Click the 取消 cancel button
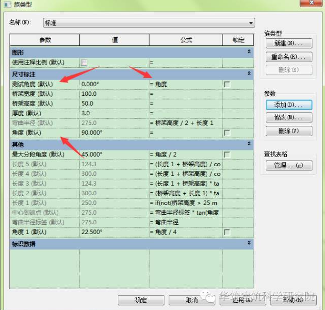Viewport: 325px width, 310px height. (192, 300)
